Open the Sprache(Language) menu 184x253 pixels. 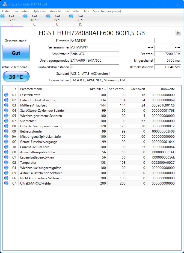(x=107, y=11)
